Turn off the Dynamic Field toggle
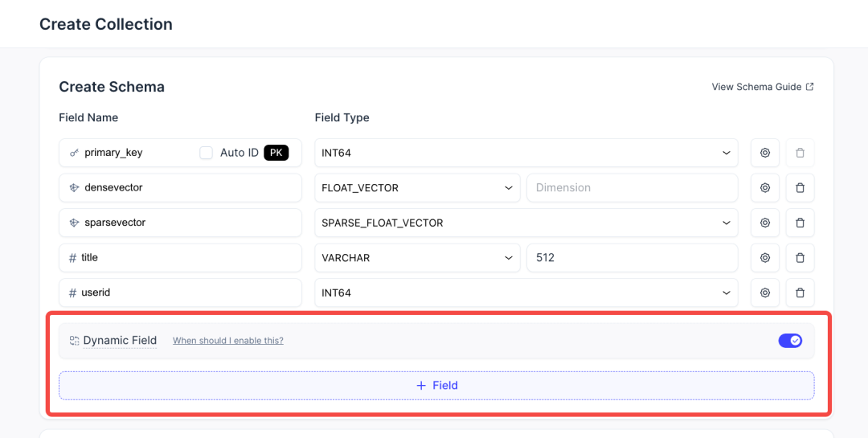Image resolution: width=868 pixels, height=438 pixels. tap(790, 341)
